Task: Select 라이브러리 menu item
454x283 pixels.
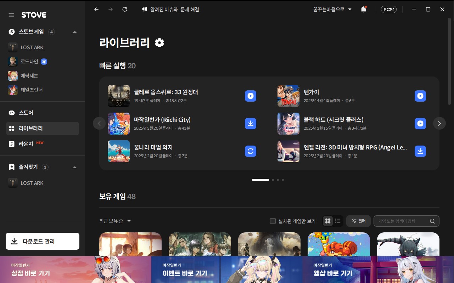Action: (43, 128)
